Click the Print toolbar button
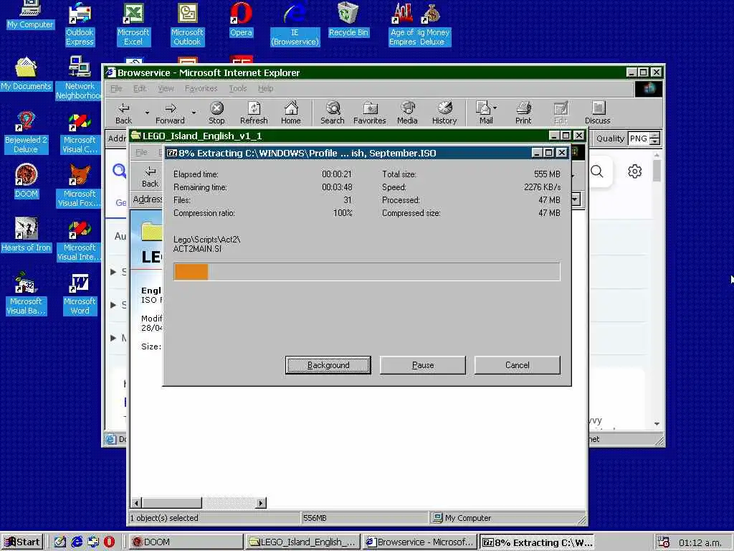The image size is (734, 551). pos(523,113)
